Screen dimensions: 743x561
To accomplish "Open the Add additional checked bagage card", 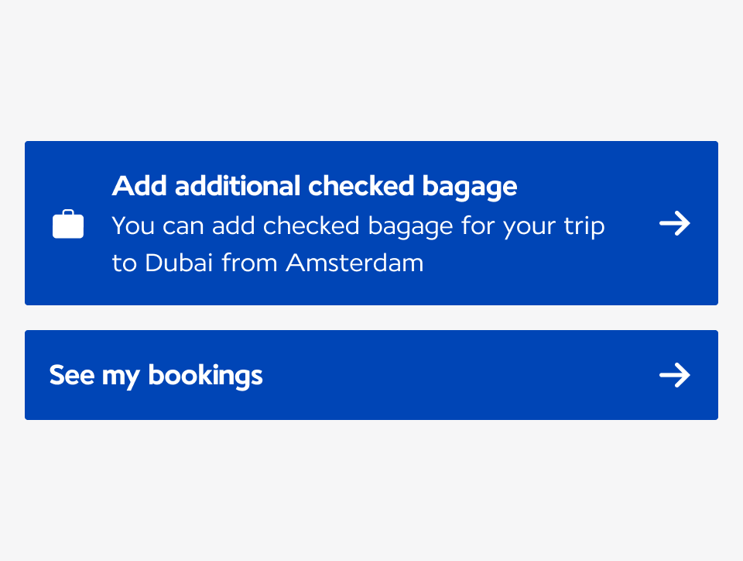I will pyautogui.click(x=371, y=223).
